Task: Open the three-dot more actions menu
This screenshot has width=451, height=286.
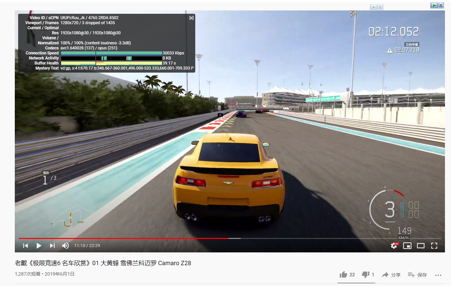Action: [x=438, y=275]
